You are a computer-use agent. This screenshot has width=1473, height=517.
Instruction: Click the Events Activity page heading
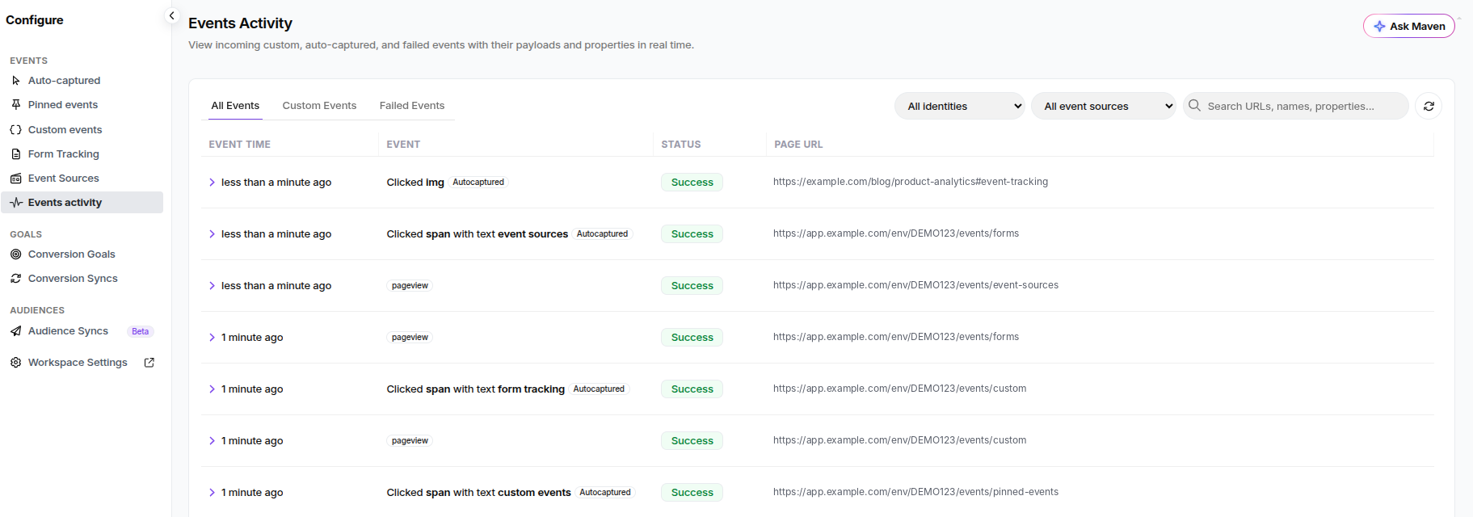[240, 23]
